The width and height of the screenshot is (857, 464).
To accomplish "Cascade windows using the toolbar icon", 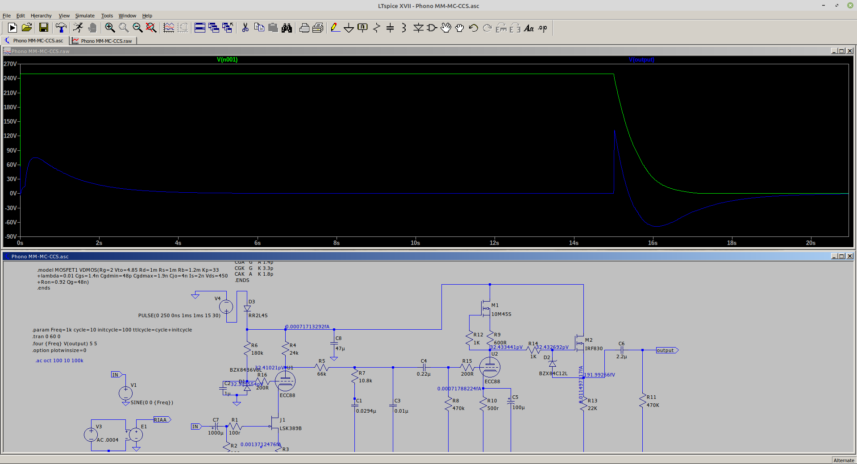I will [x=214, y=28].
